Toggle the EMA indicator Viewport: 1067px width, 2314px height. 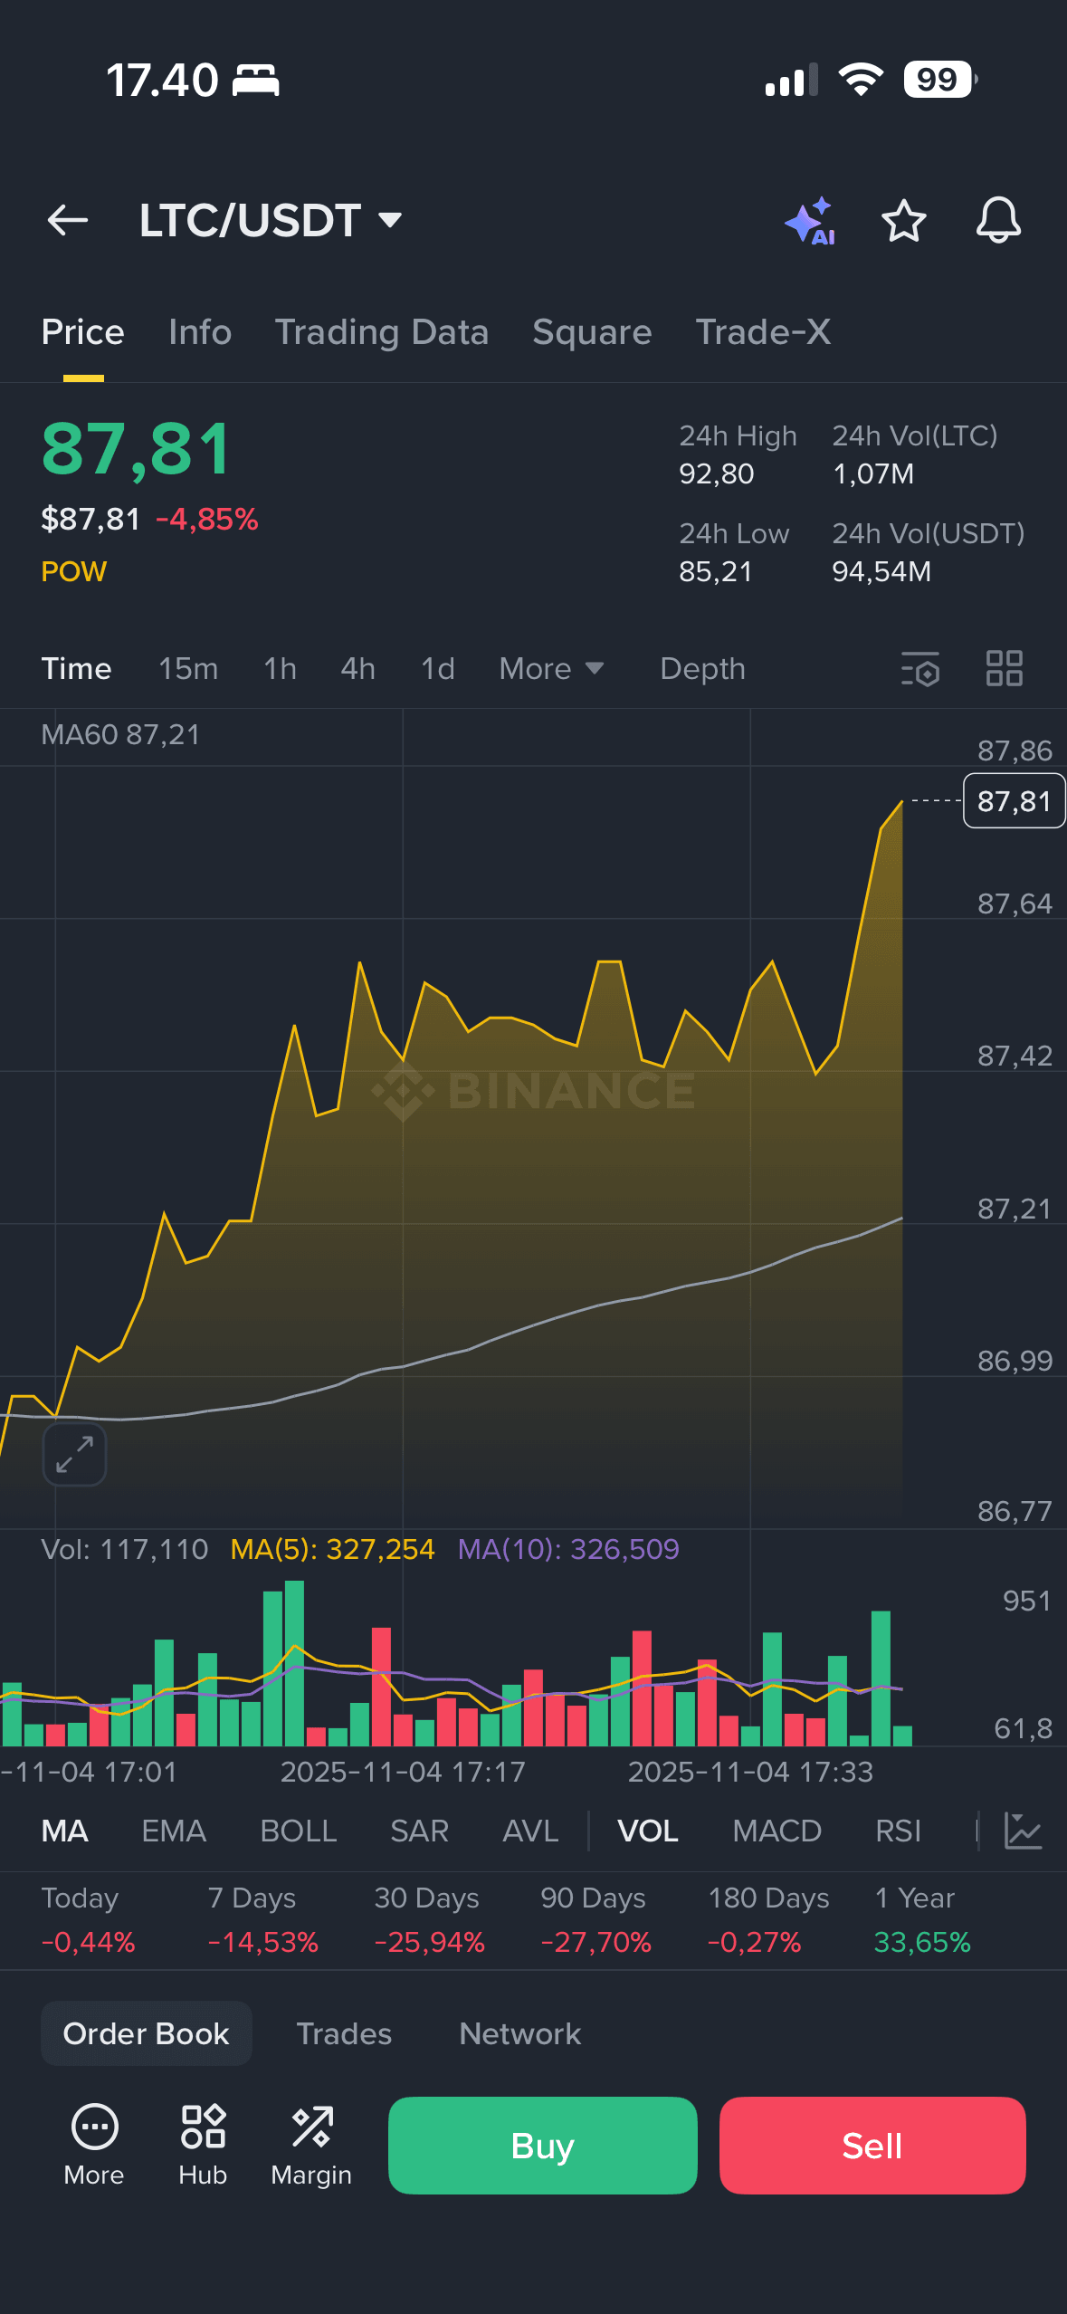[x=174, y=1831]
